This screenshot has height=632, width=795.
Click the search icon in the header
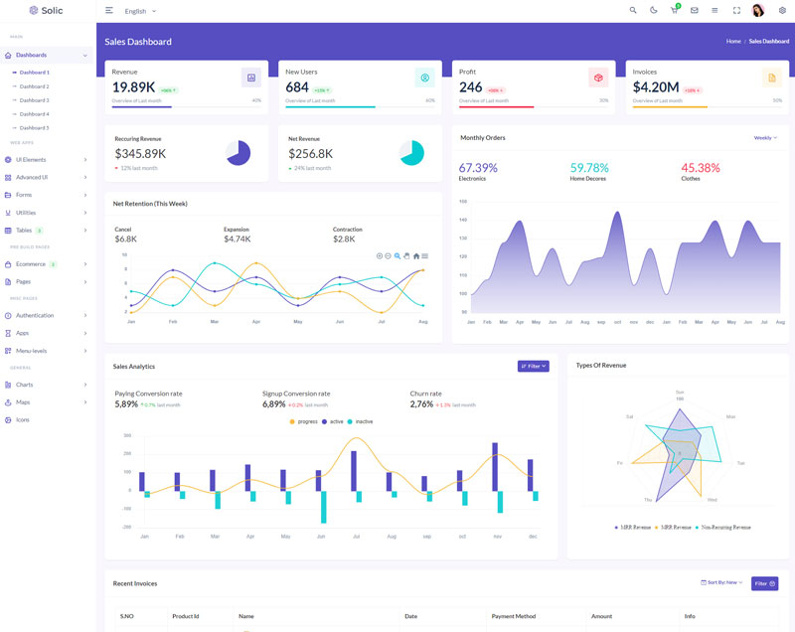pos(633,11)
